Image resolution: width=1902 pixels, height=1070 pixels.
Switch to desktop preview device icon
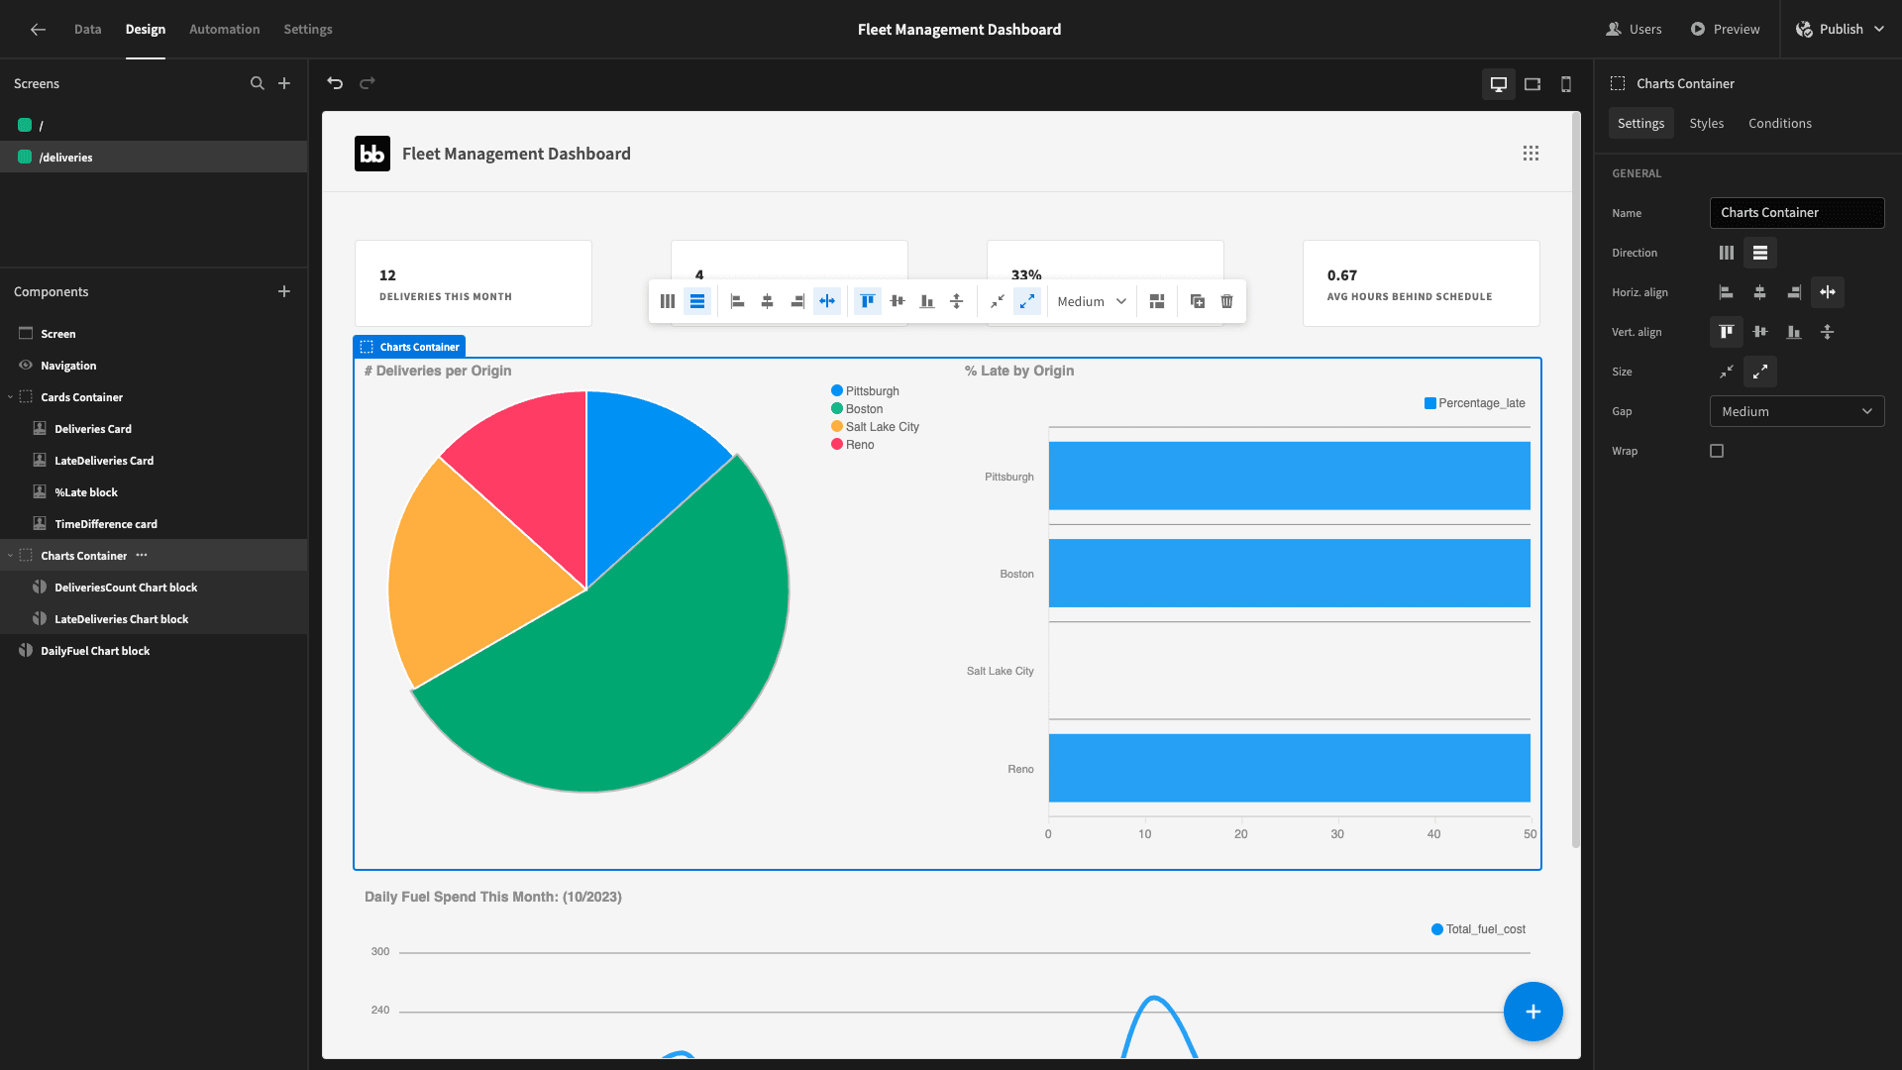[1499, 84]
